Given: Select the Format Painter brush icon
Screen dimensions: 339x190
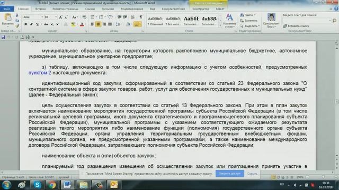Looking at the screenshot, I should coord(17,26).
